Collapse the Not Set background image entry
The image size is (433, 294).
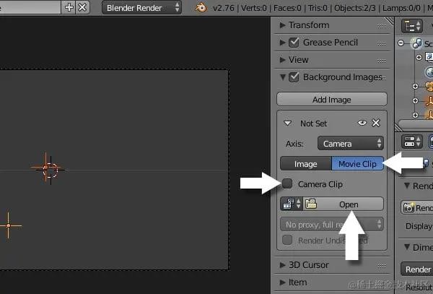point(288,124)
